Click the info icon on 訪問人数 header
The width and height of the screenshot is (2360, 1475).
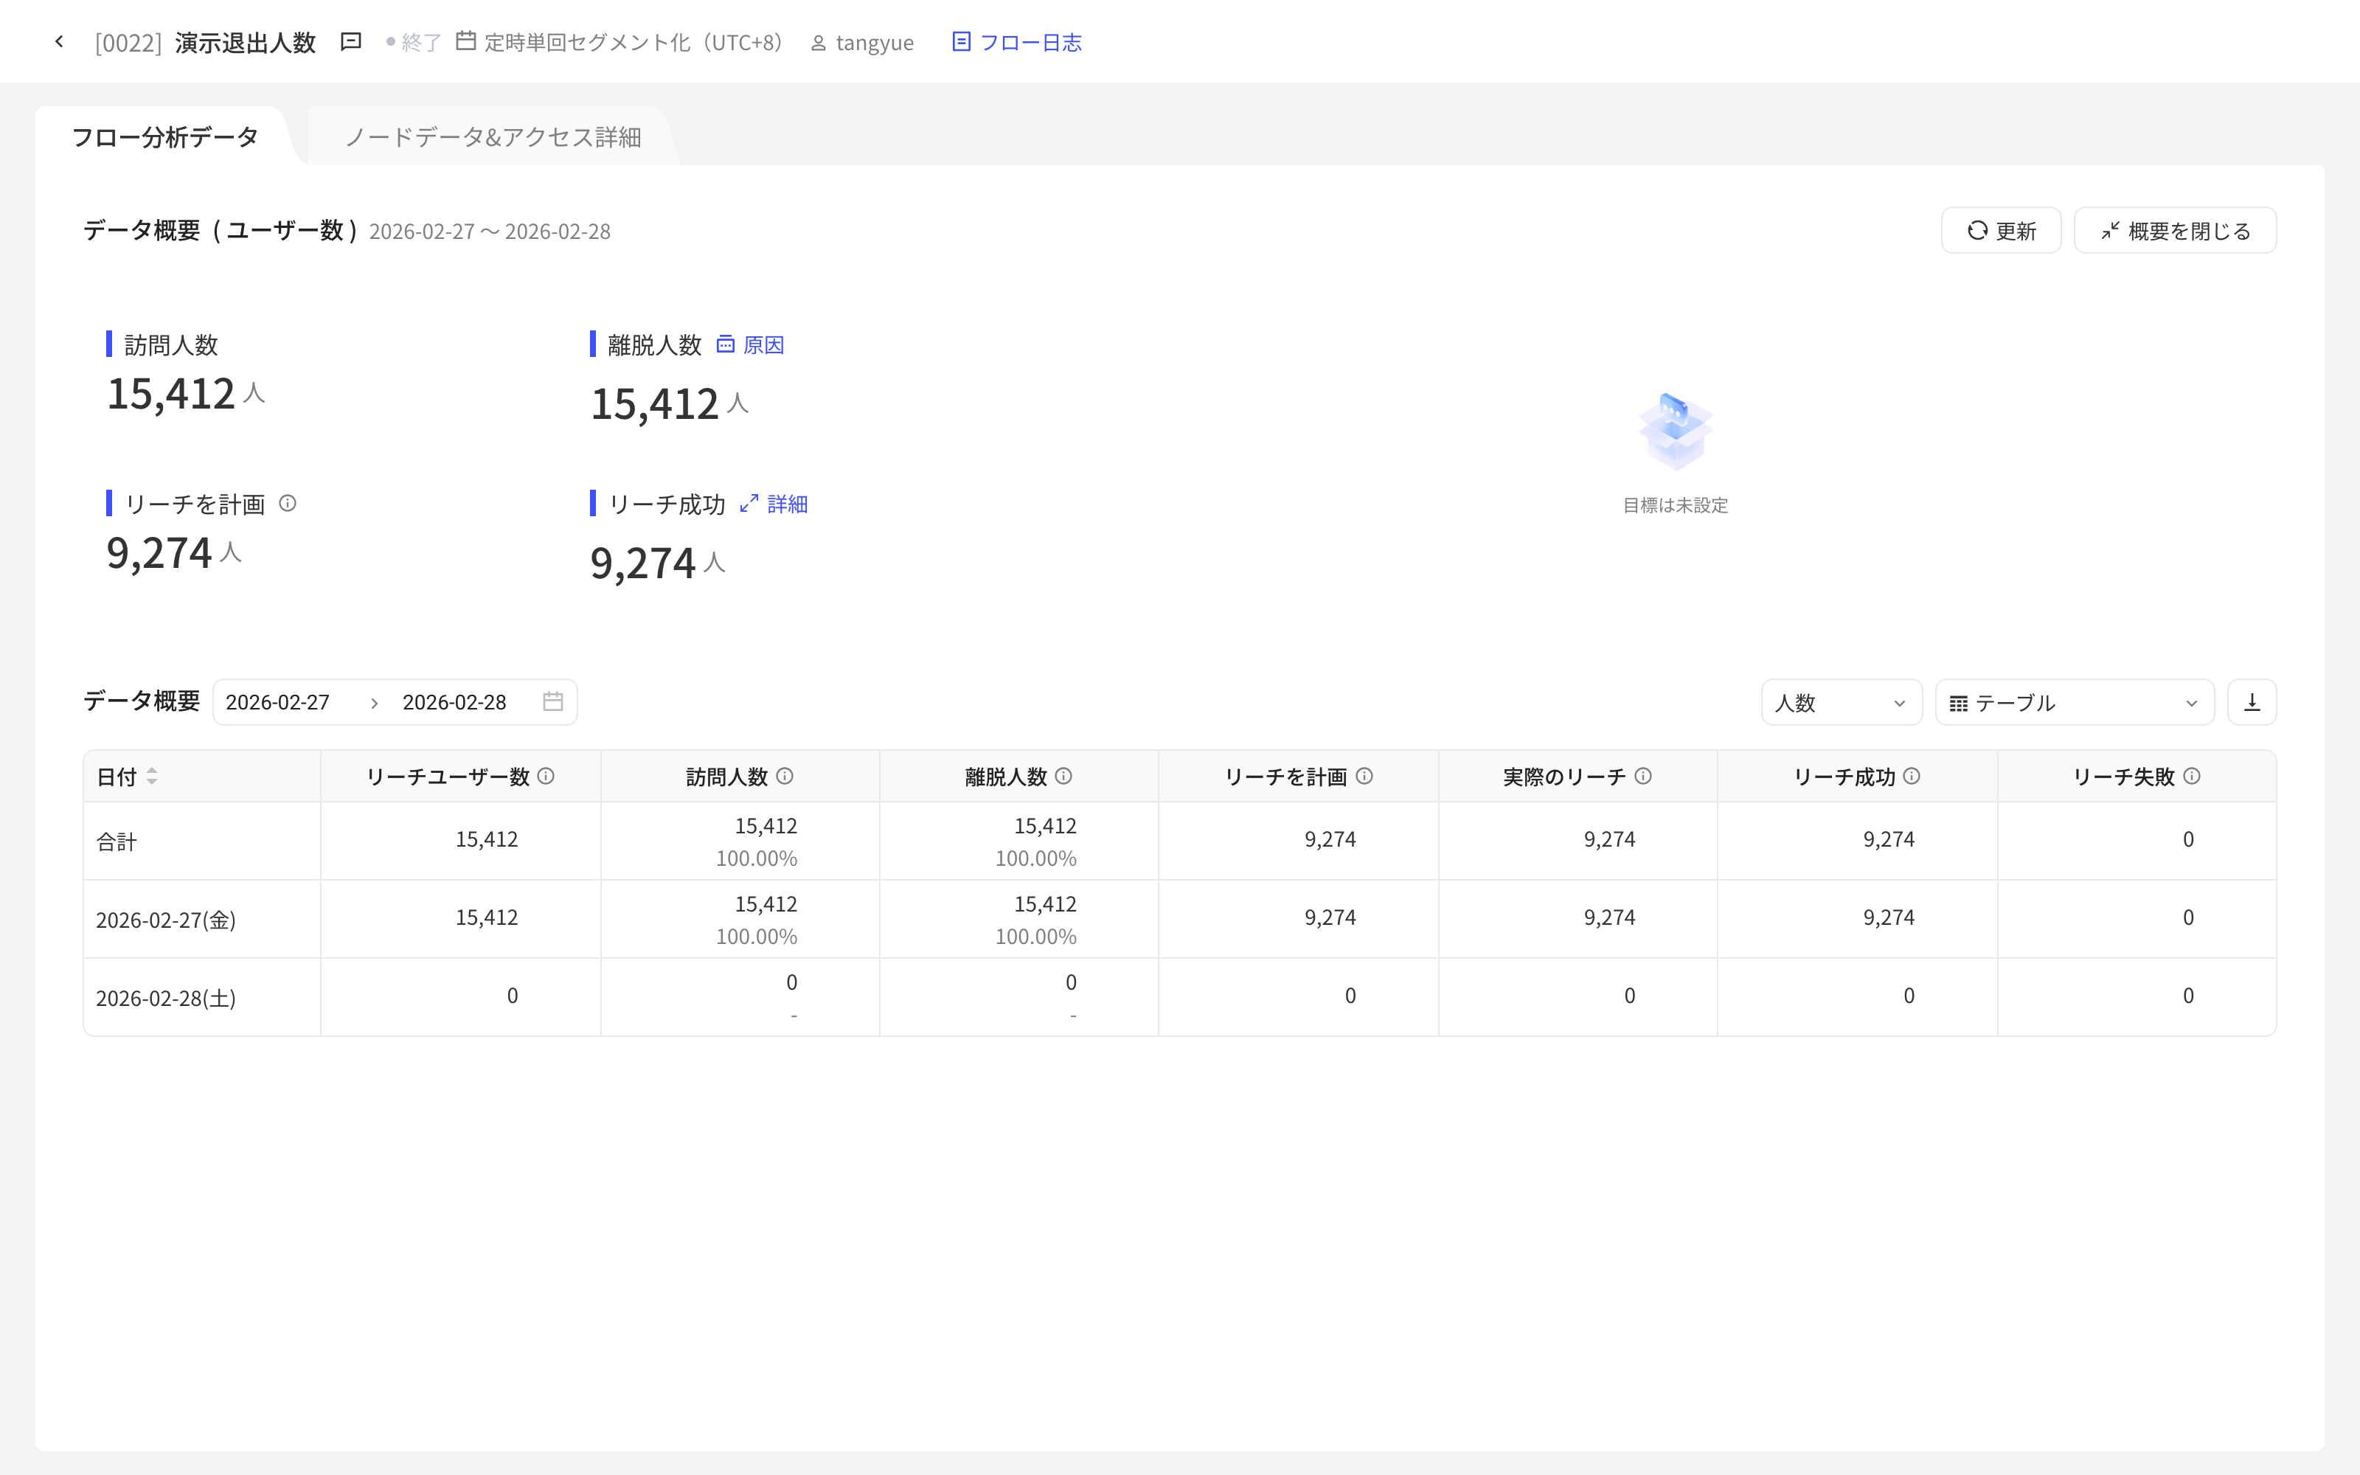[x=785, y=777]
